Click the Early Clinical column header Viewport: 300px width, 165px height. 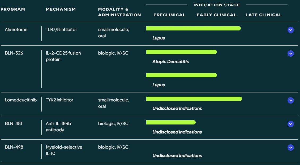(x=216, y=15)
